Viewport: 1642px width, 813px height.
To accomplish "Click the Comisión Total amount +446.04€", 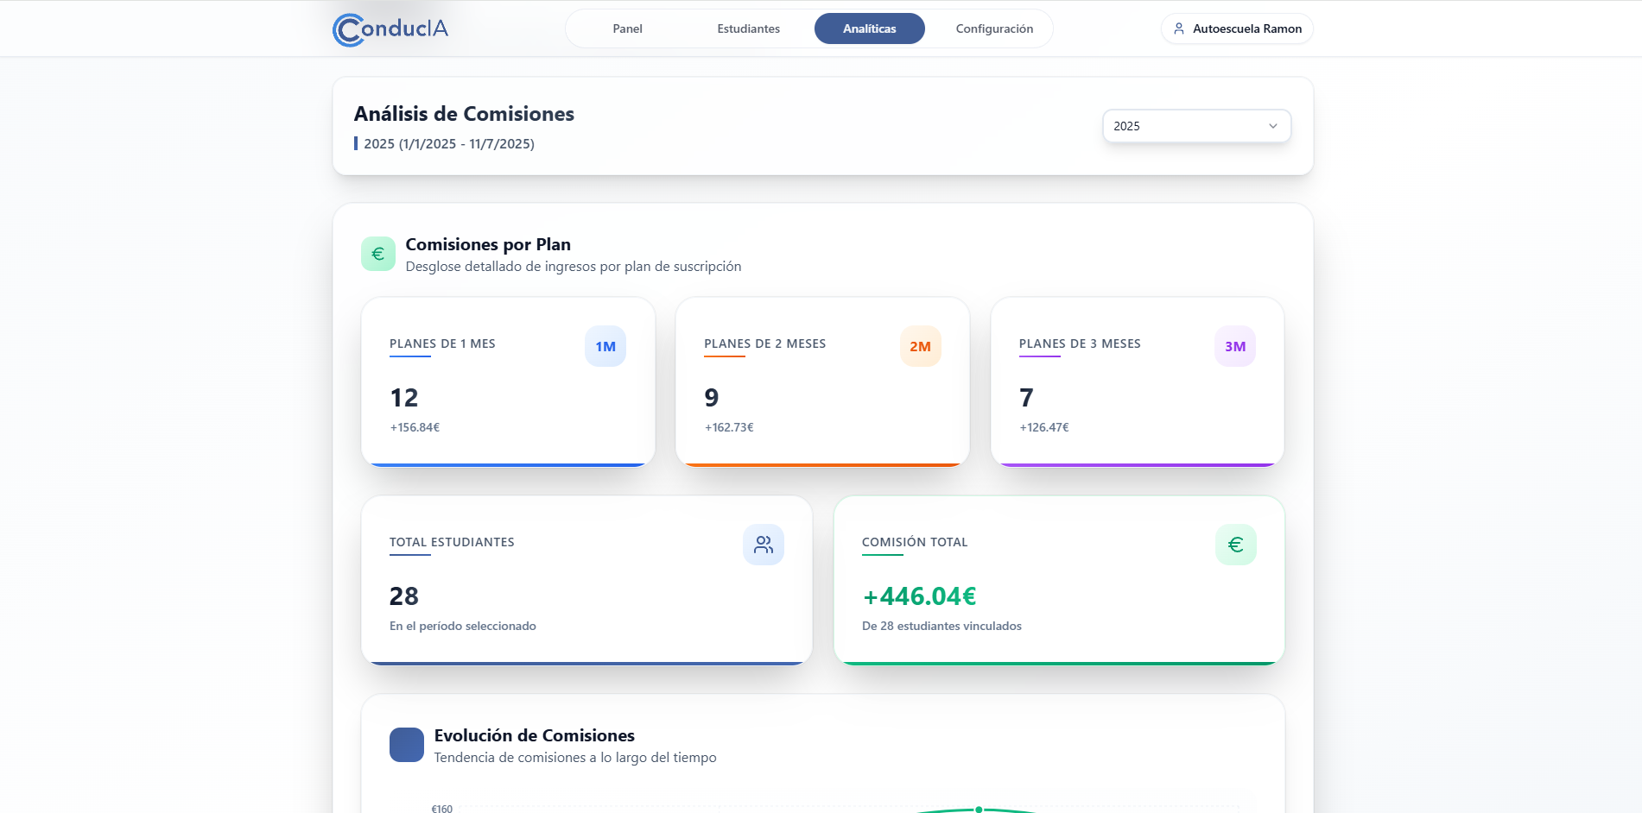I will pos(919,596).
